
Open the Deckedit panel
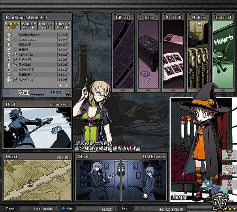coord(173,53)
